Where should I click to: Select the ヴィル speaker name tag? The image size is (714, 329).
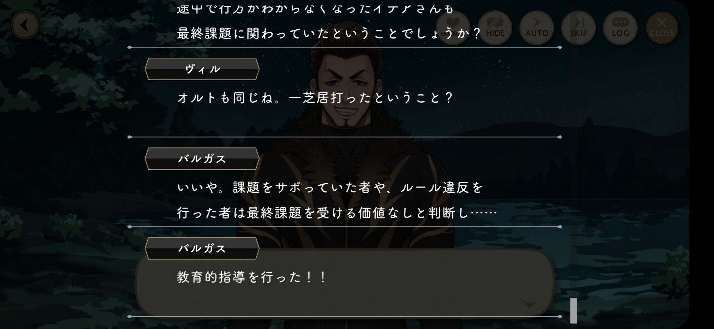[x=202, y=69]
